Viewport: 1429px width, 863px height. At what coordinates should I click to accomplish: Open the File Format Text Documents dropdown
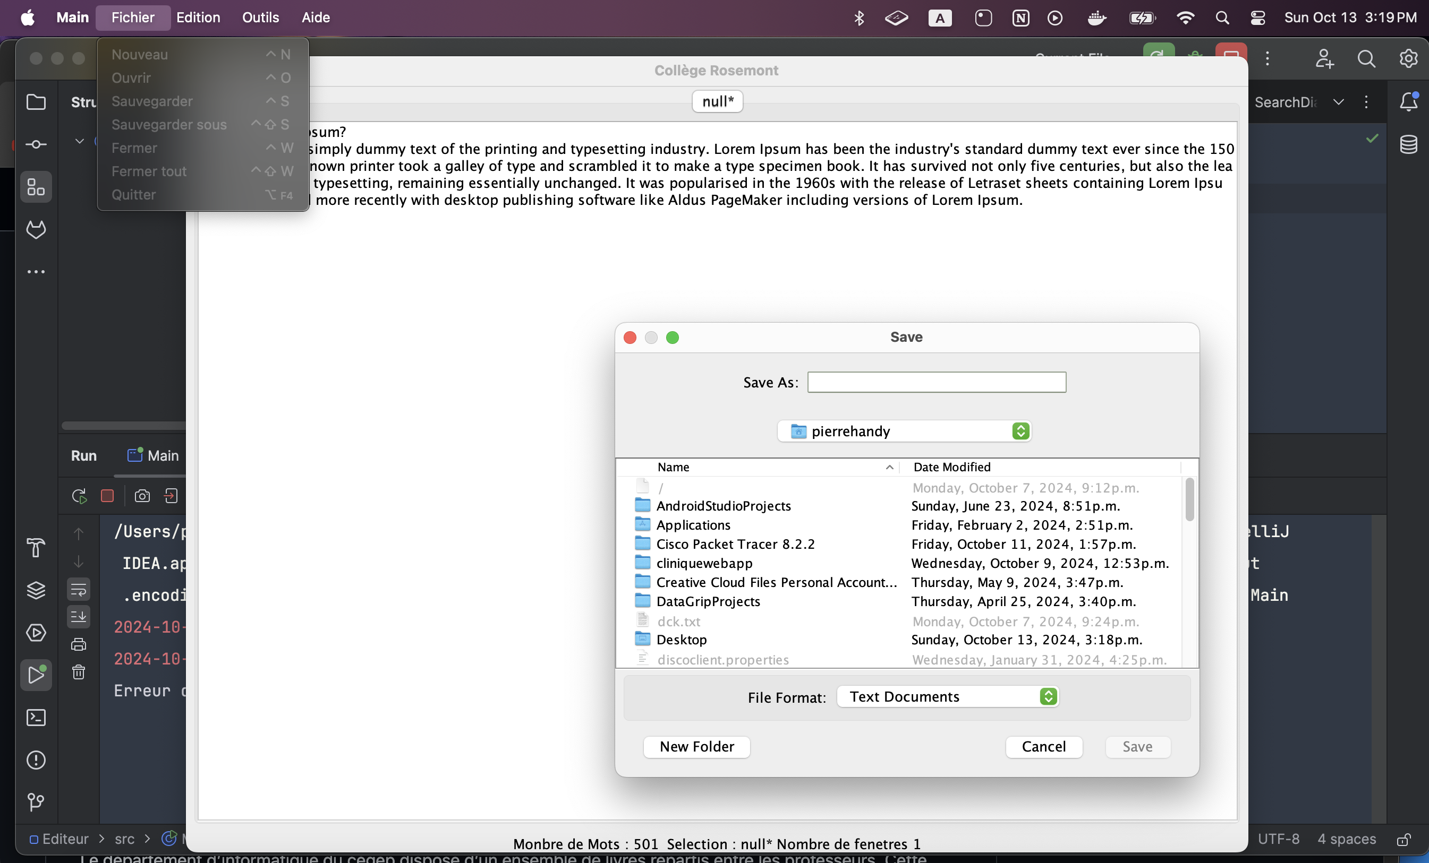948,697
